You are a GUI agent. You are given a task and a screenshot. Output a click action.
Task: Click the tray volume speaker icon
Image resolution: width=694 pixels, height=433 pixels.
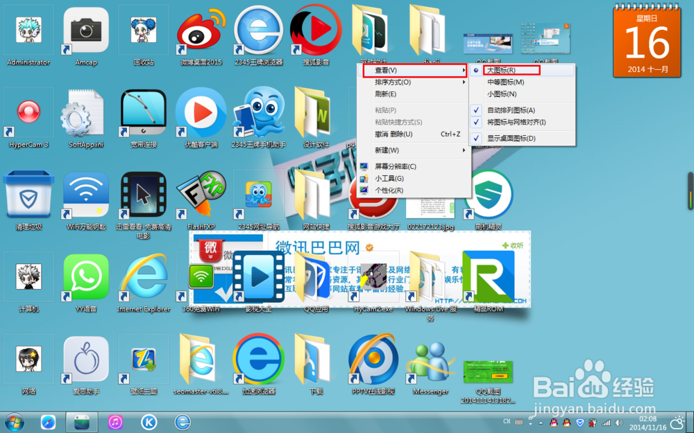619,423
